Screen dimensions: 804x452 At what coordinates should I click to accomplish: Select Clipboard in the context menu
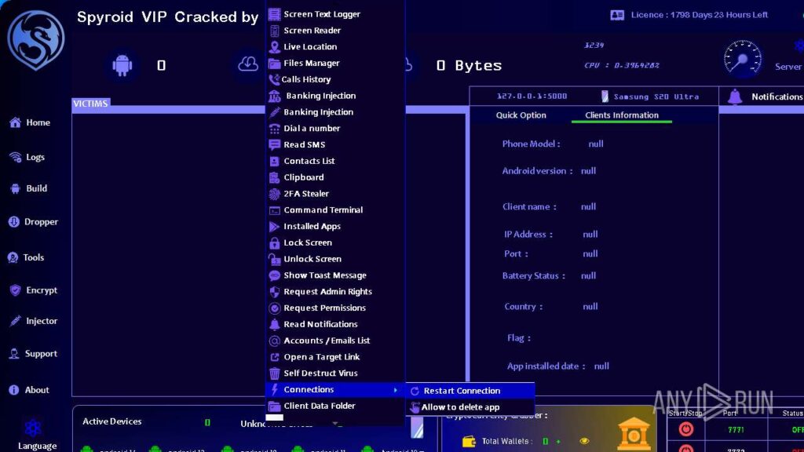click(x=335, y=177)
